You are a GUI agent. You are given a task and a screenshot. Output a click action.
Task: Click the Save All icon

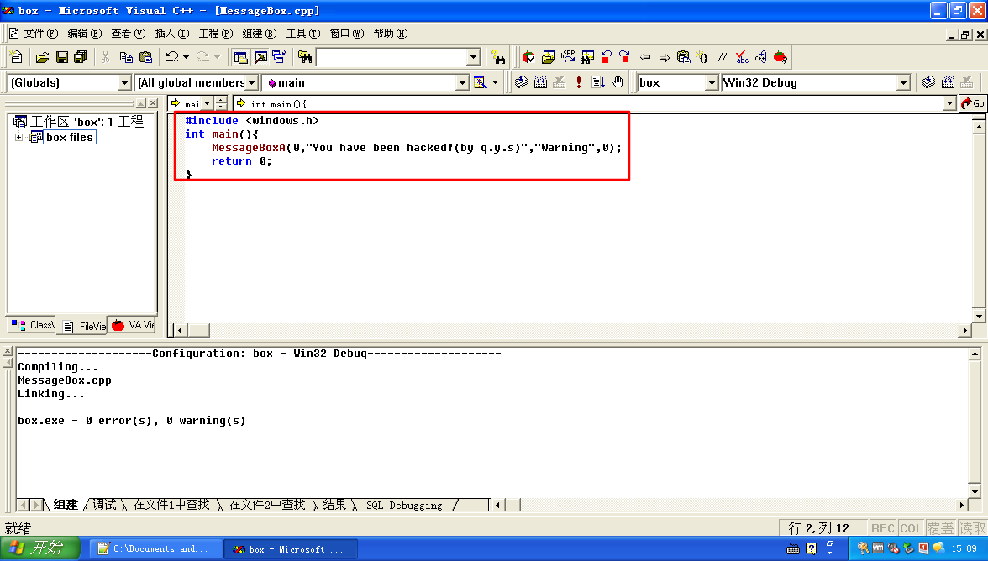point(81,57)
